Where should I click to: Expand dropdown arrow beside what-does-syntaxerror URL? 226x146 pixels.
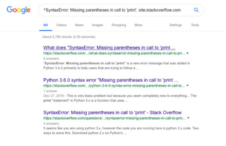[188, 53]
